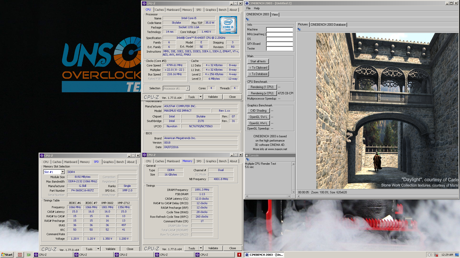Click the rendered Daylight castle picture
This screenshot has height=258, width=460.
(x=387, y=111)
